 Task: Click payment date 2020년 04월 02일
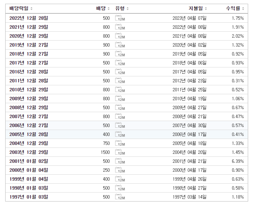189,45
